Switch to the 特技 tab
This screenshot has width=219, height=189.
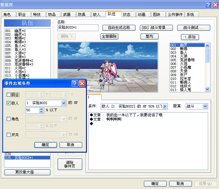click(39, 14)
